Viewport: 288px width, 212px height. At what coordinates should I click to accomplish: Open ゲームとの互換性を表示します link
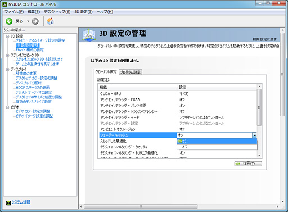tap(37, 64)
